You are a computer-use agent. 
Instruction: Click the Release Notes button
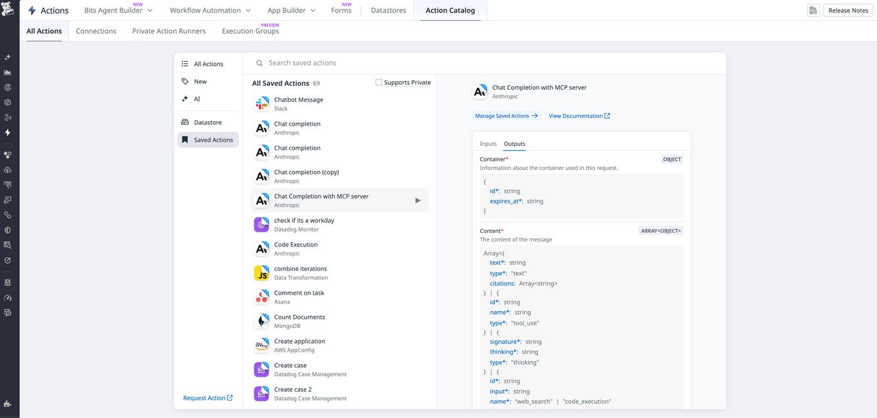pos(848,11)
